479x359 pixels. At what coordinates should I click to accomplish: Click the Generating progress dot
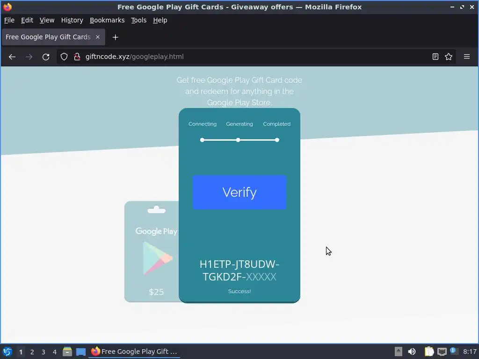[x=238, y=140]
